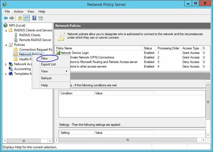Screen dimensions: 213x152
Task: Sort by the Status column header
Action: (x=149, y=48)
